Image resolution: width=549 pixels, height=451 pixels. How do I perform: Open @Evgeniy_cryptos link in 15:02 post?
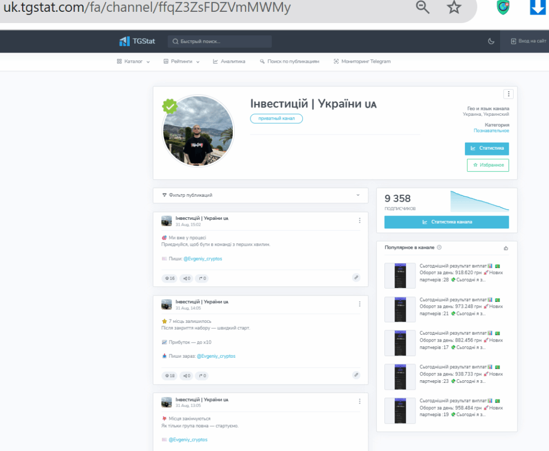pyautogui.click(x=203, y=259)
